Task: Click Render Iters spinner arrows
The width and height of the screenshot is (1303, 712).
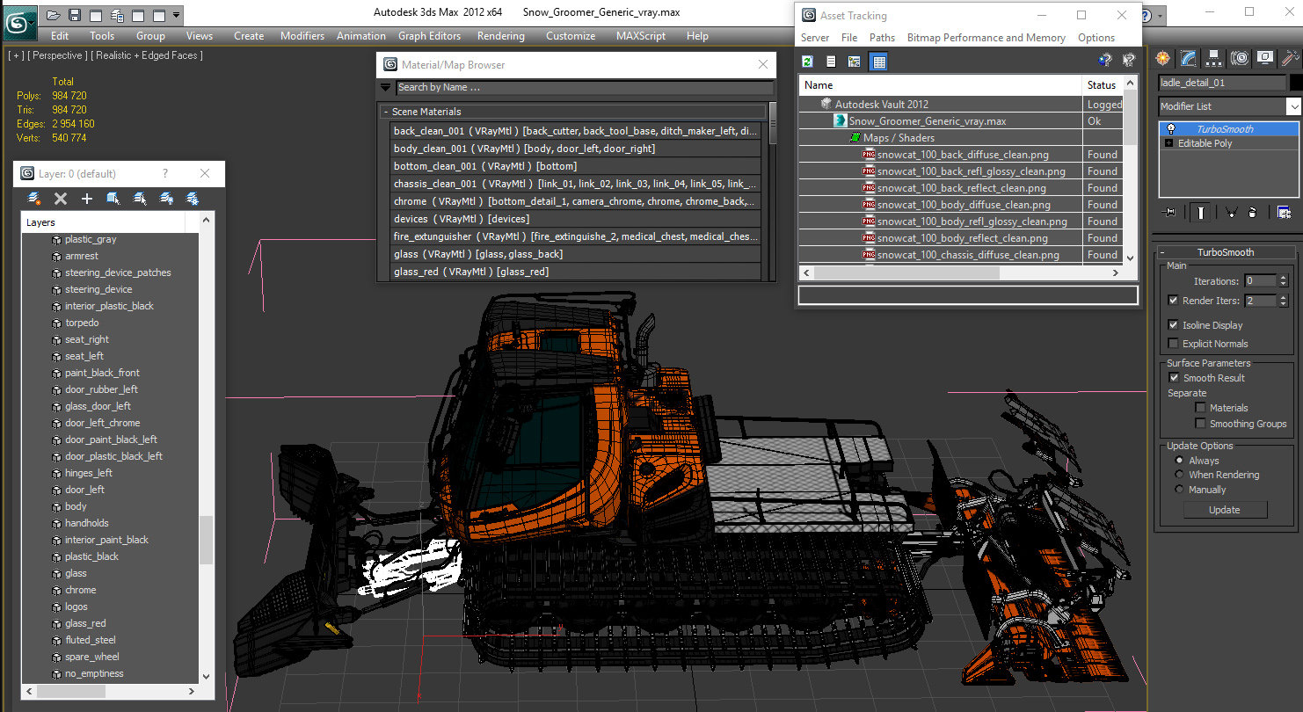Action: (1284, 301)
